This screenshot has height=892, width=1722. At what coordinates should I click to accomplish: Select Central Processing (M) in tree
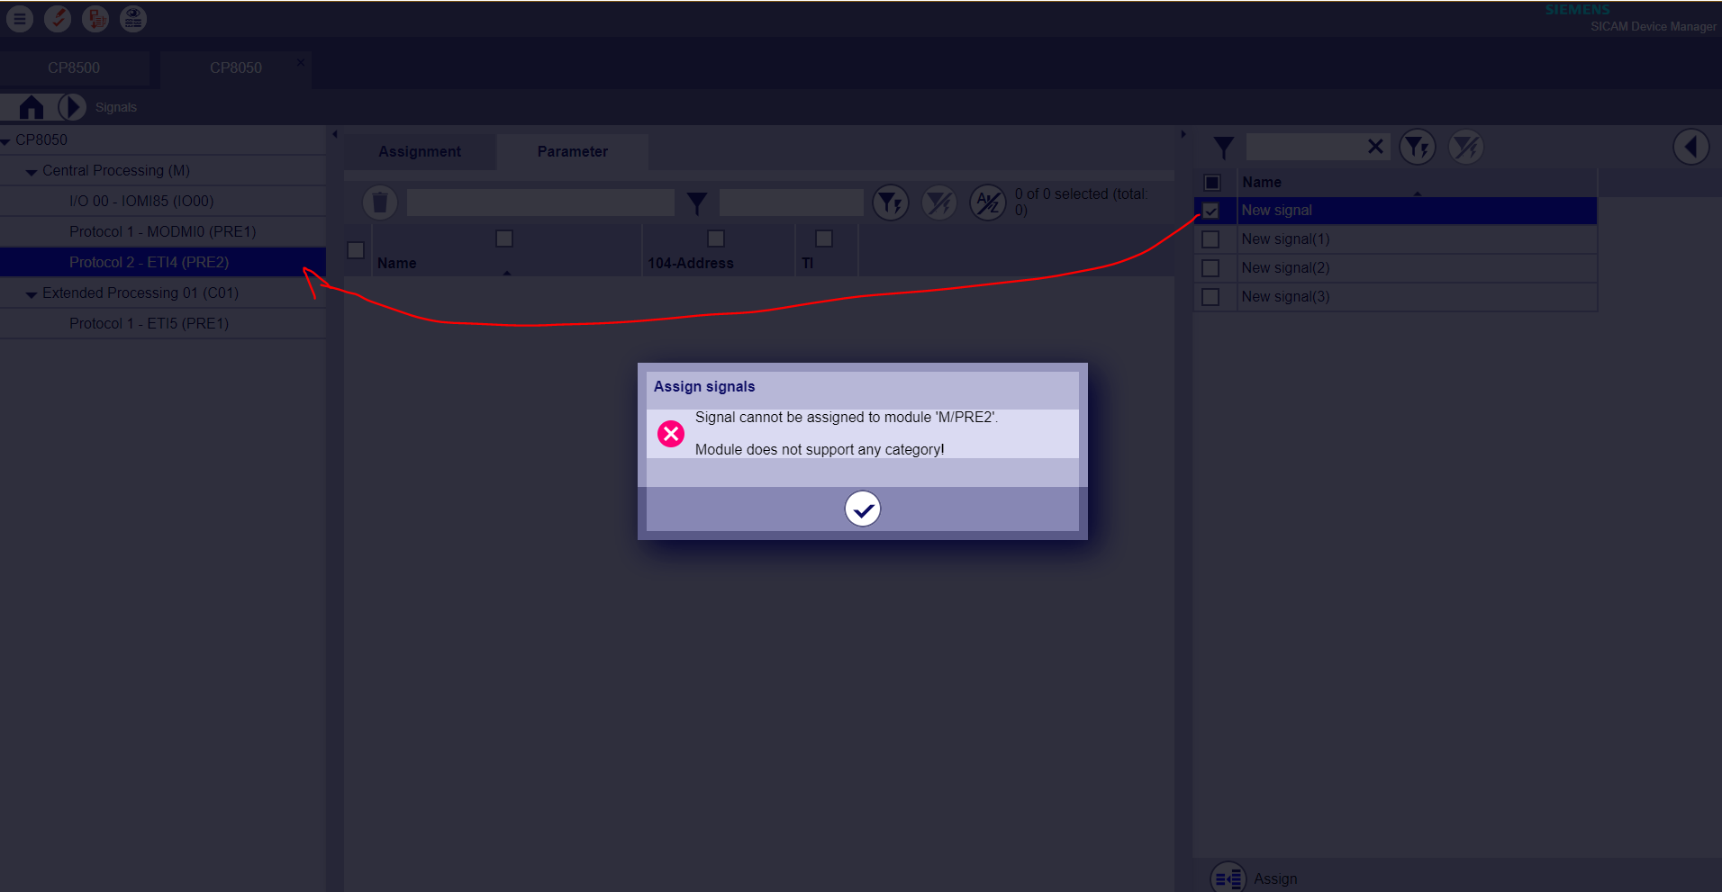point(116,170)
